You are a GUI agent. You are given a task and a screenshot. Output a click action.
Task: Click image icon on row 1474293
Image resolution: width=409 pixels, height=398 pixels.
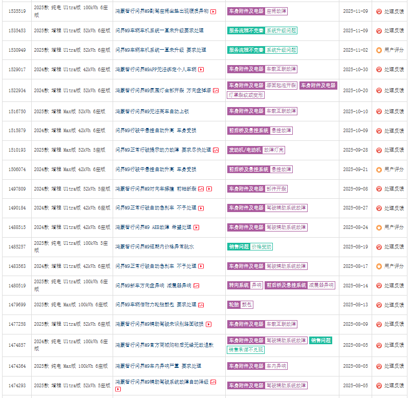coord(213,382)
